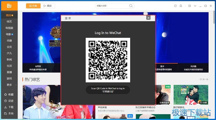Open 本地 local files folder icon
This screenshot has width=216, height=120.
(9, 114)
